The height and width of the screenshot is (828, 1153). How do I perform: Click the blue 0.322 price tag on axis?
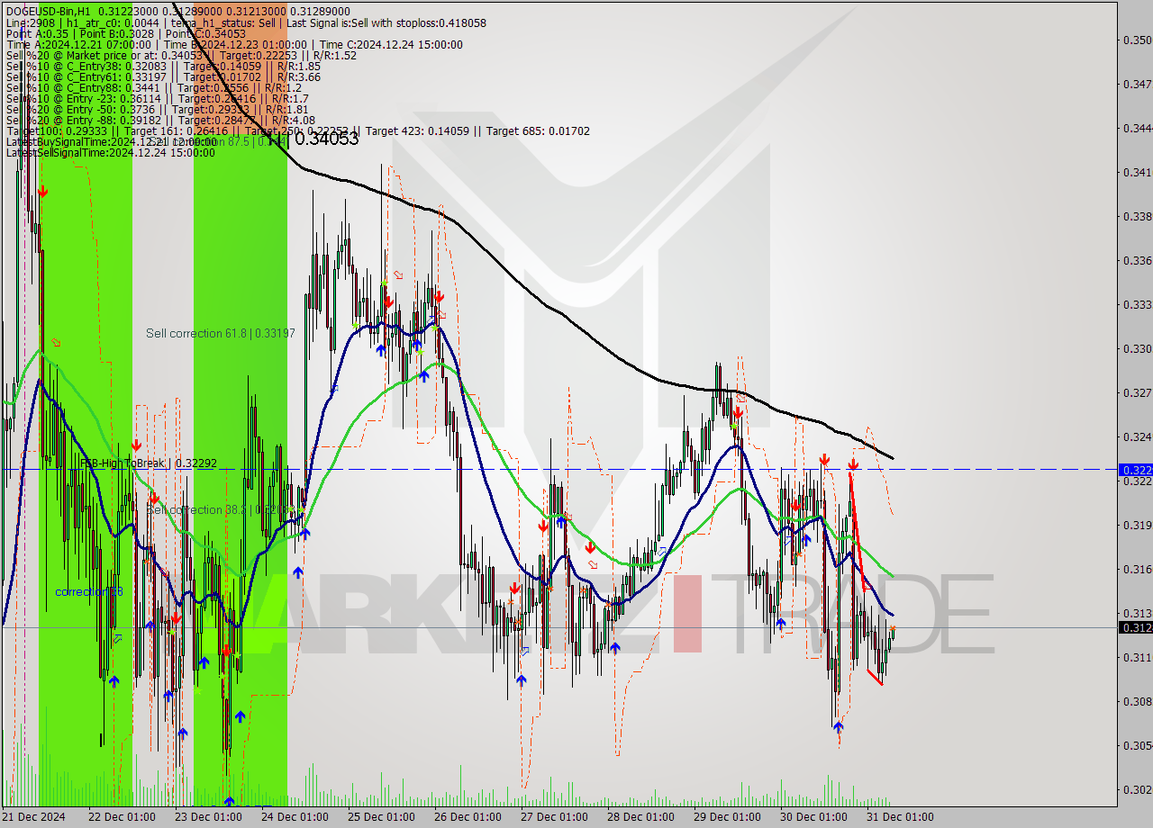tap(1135, 470)
